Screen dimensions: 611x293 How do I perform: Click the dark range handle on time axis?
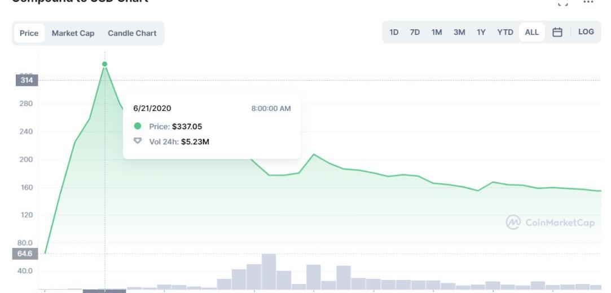[104, 291]
